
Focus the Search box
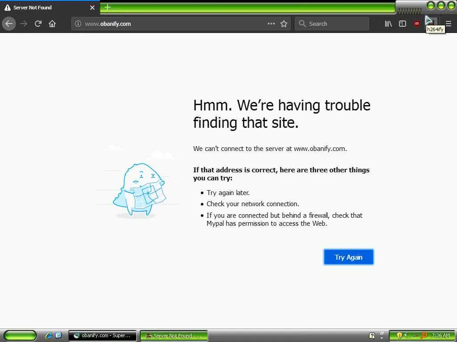point(332,24)
